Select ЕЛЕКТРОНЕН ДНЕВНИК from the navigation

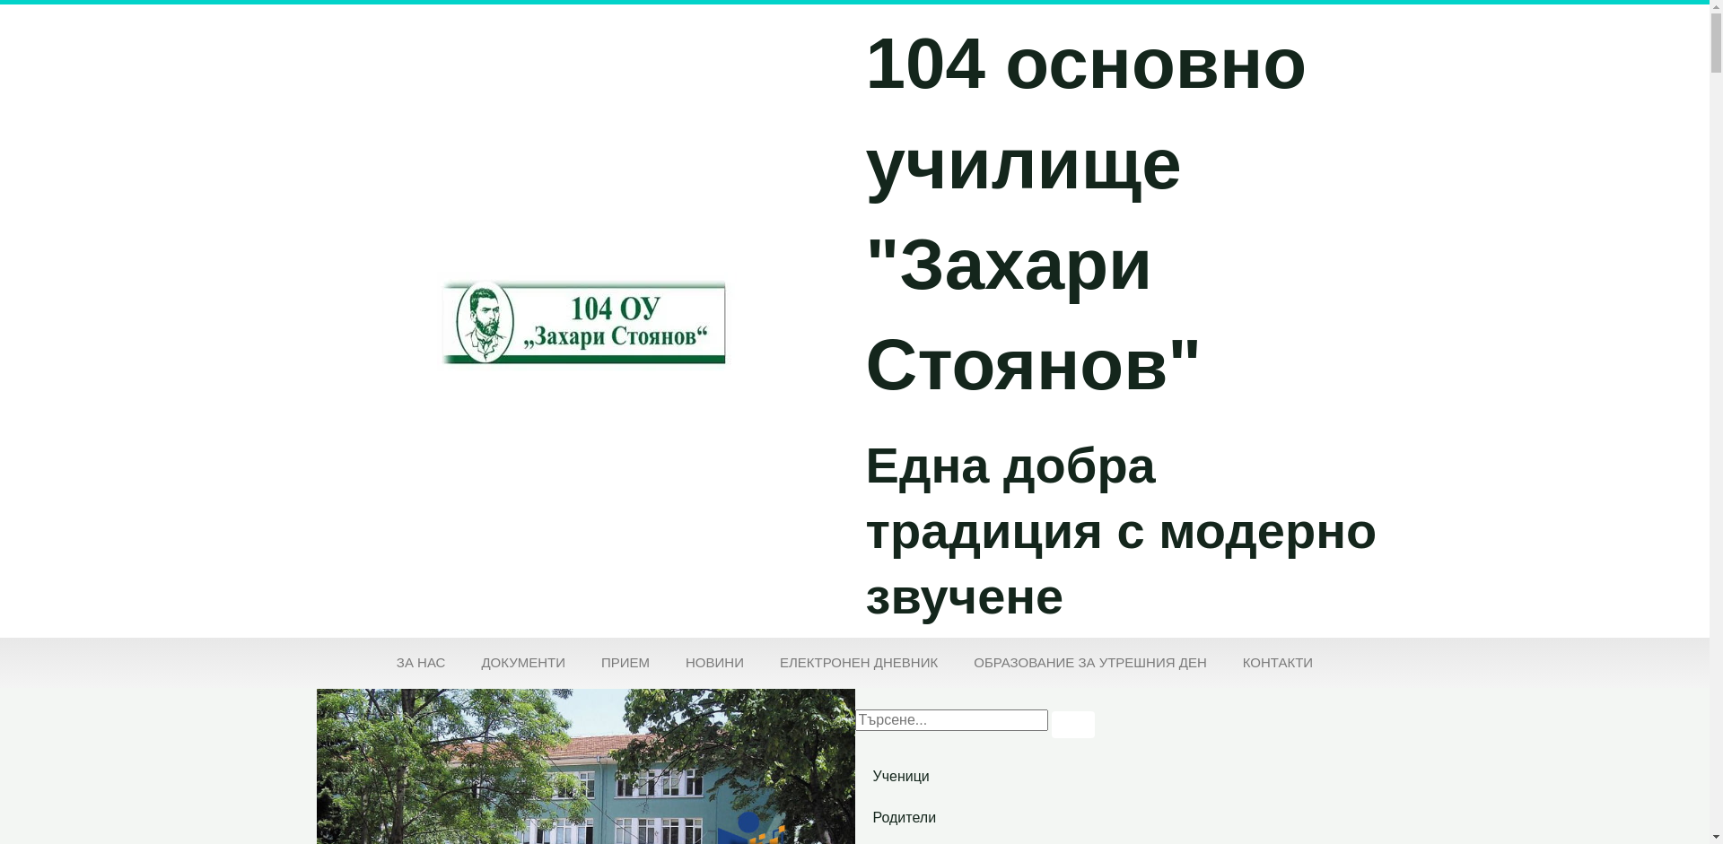[x=858, y=663]
